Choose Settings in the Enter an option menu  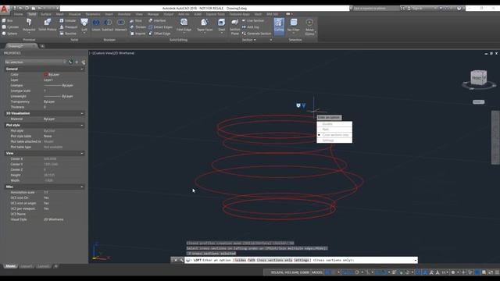pos(334,140)
